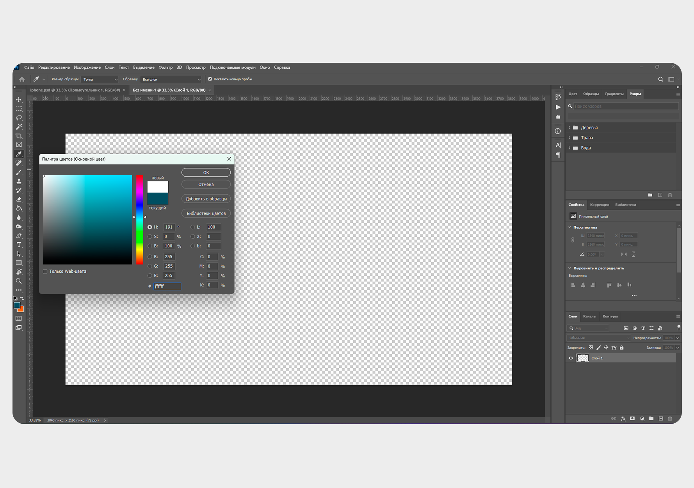Enable 'Только Web-цвета' checkbox
Image resolution: width=694 pixels, height=488 pixels.
click(x=45, y=272)
